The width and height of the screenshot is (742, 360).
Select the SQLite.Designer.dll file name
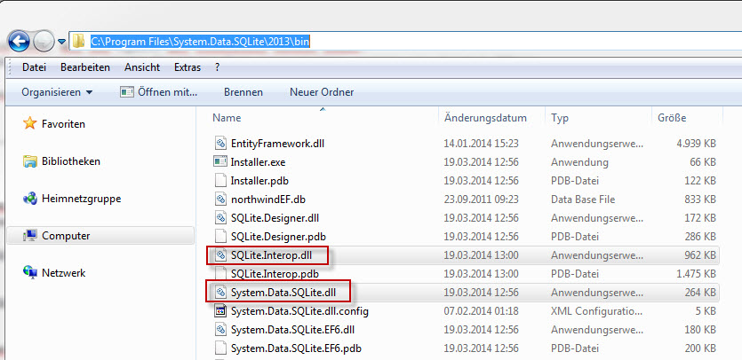(275, 218)
